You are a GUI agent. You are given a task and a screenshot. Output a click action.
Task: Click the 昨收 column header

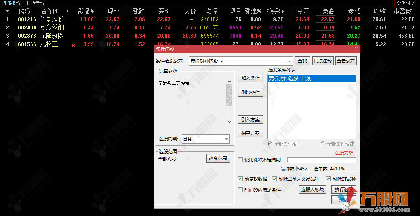point(380,11)
